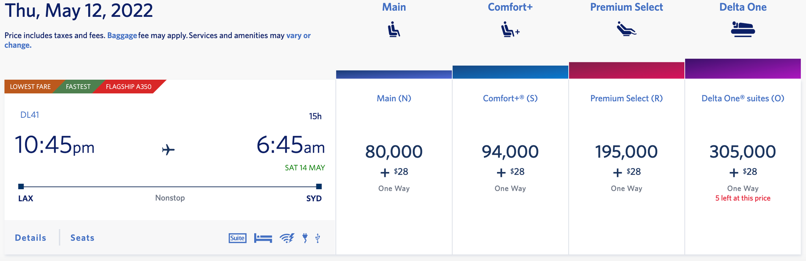Screen dimensions: 806x261
Task: Select the lie-flat bed amenity icon
Action: (263, 238)
